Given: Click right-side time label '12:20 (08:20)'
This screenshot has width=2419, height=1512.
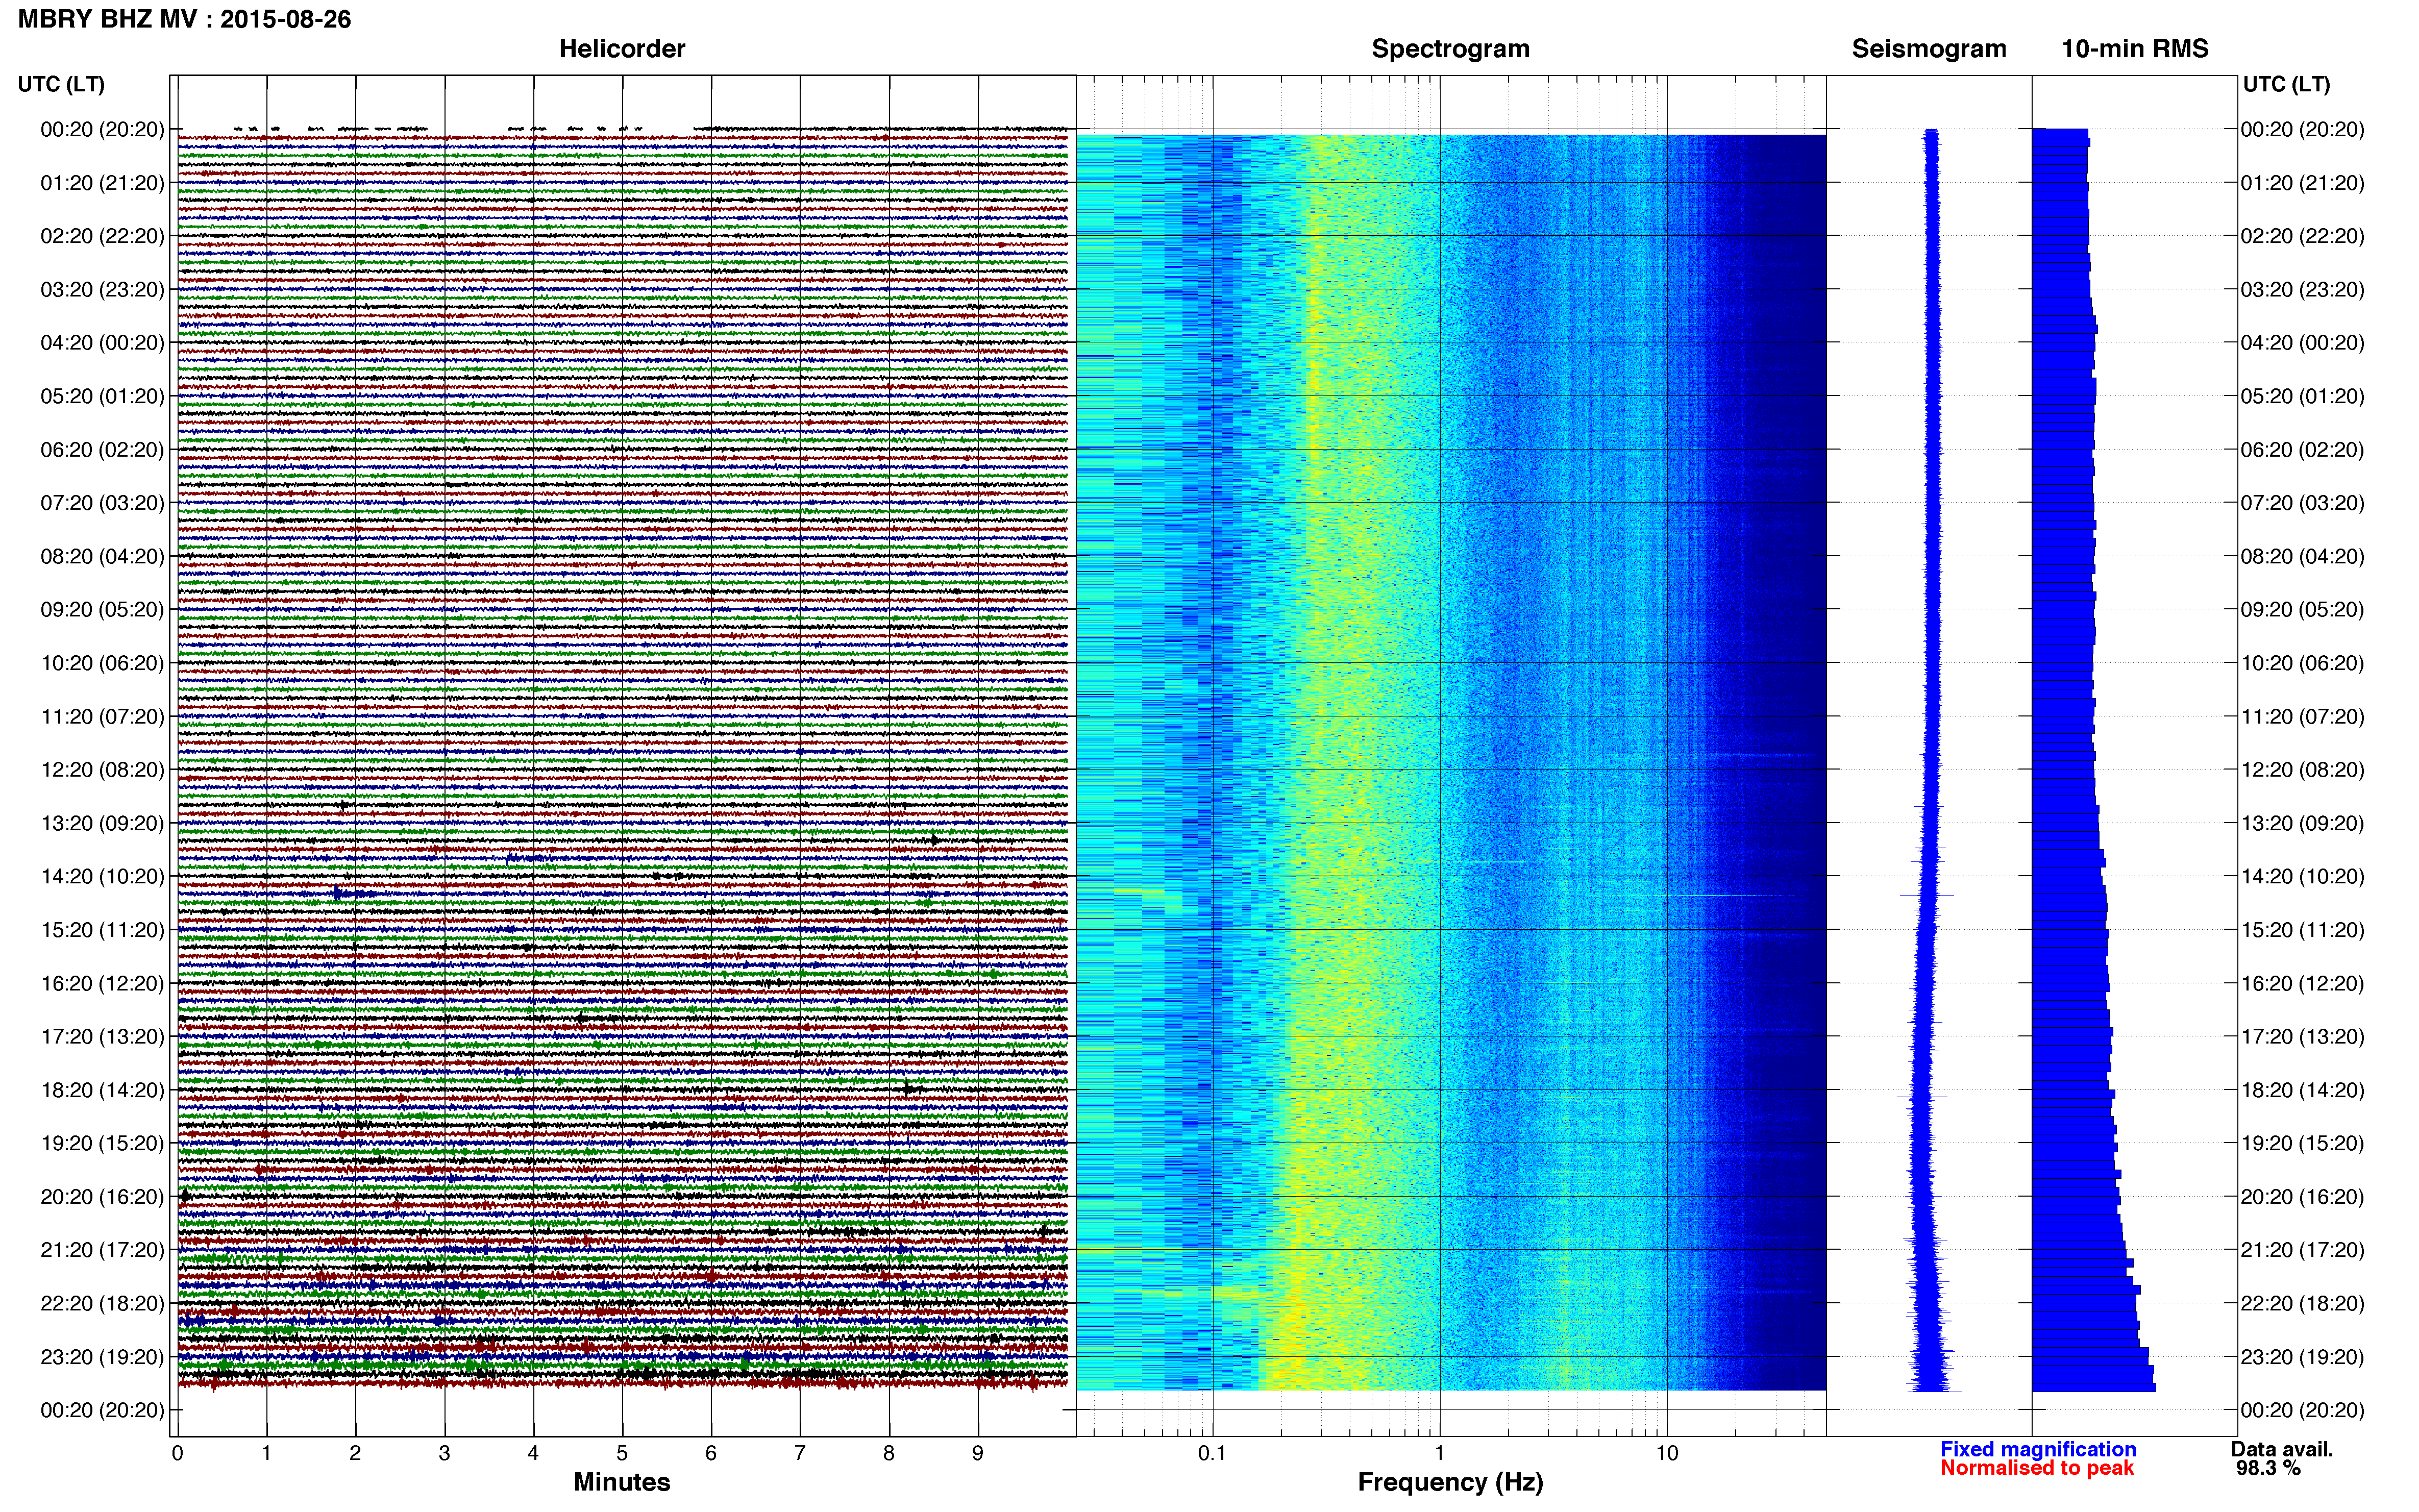Looking at the screenshot, I should (2302, 770).
